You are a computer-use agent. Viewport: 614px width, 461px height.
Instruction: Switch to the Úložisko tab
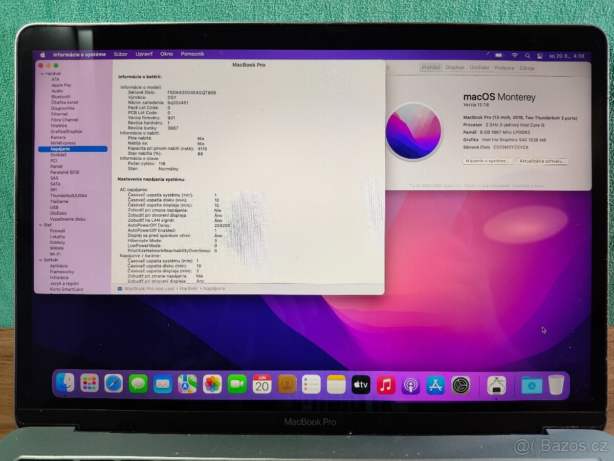point(479,67)
